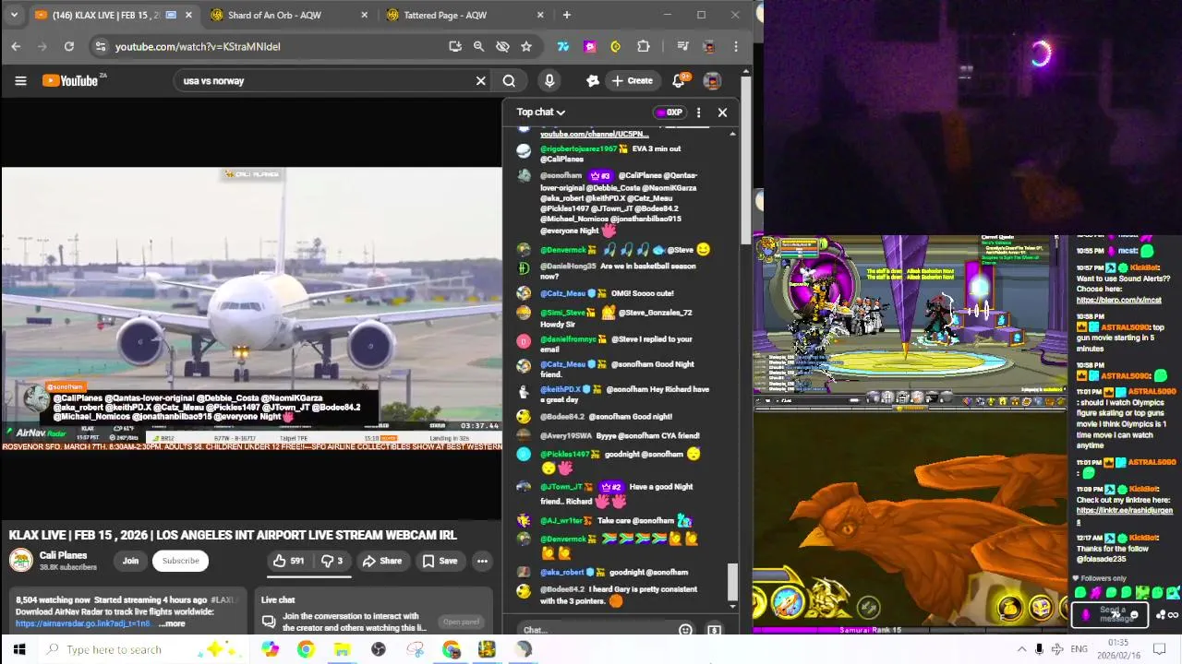The height and width of the screenshot is (664, 1182).
Task: Save the video to a playlist
Action: click(x=440, y=561)
